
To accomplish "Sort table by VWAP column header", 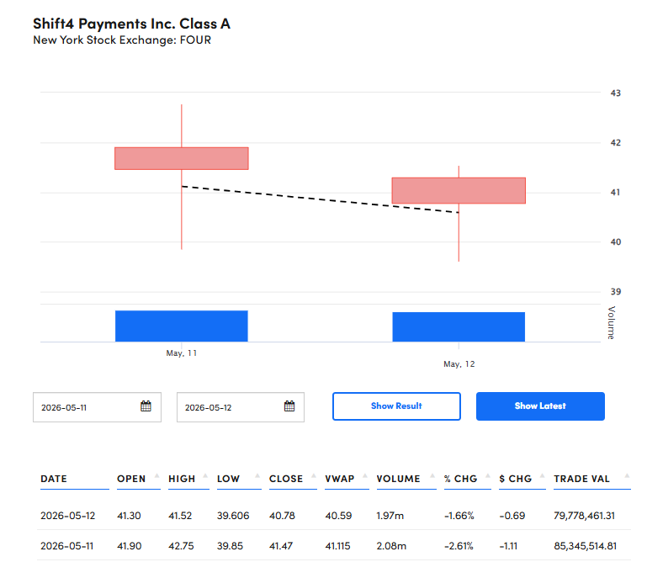I will pos(340,479).
